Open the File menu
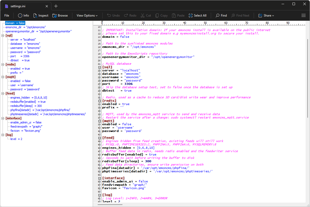 click(7, 16)
